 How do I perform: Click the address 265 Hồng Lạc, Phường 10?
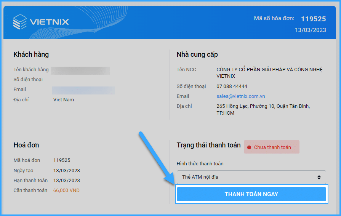pos(263,109)
